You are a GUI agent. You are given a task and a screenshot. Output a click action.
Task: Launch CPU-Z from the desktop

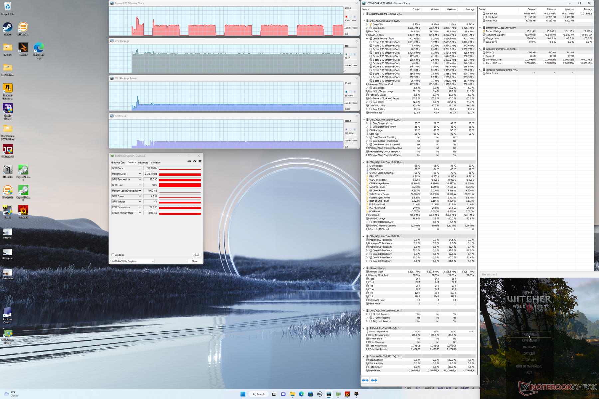(x=8, y=111)
